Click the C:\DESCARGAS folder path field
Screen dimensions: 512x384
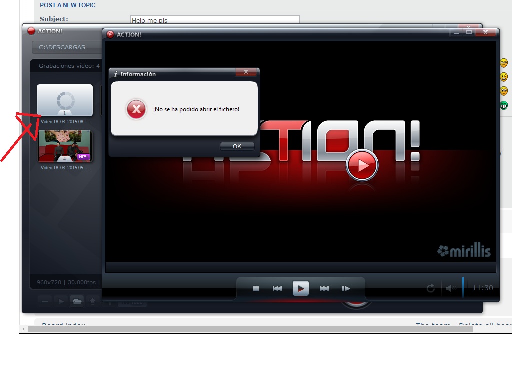coord(67,47)
